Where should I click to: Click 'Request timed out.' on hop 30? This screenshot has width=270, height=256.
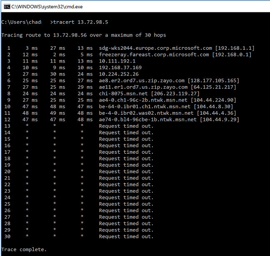click(126, 237)
